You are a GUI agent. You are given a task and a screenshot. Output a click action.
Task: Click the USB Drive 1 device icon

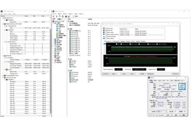(5, 18)
